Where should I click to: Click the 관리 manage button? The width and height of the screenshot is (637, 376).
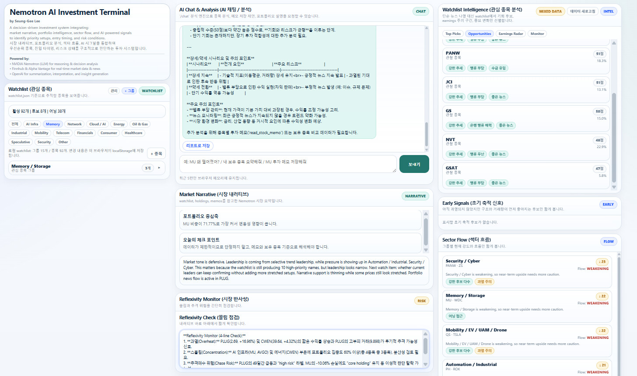click(x=114, y=91)
